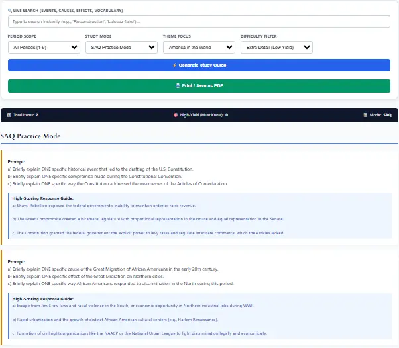This screenshot has width=399, height=348.
Task: Open the Study Mode dropdown
Action: click(x=121, y=48)
